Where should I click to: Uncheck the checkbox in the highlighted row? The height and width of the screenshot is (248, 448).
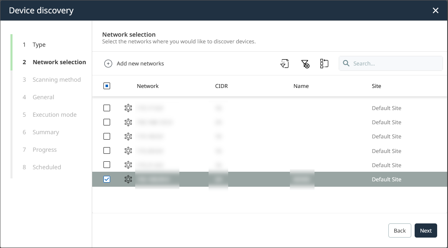[x=107, y=179]
